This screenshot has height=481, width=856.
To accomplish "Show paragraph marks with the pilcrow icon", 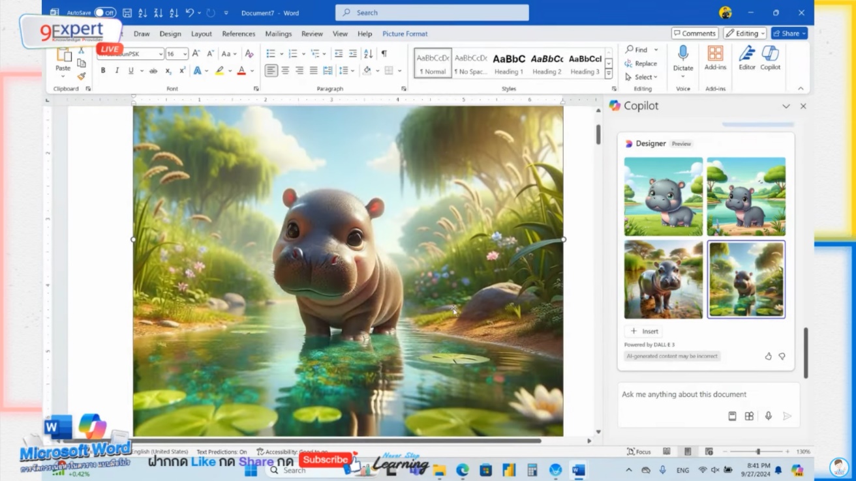I will [386, 53].
